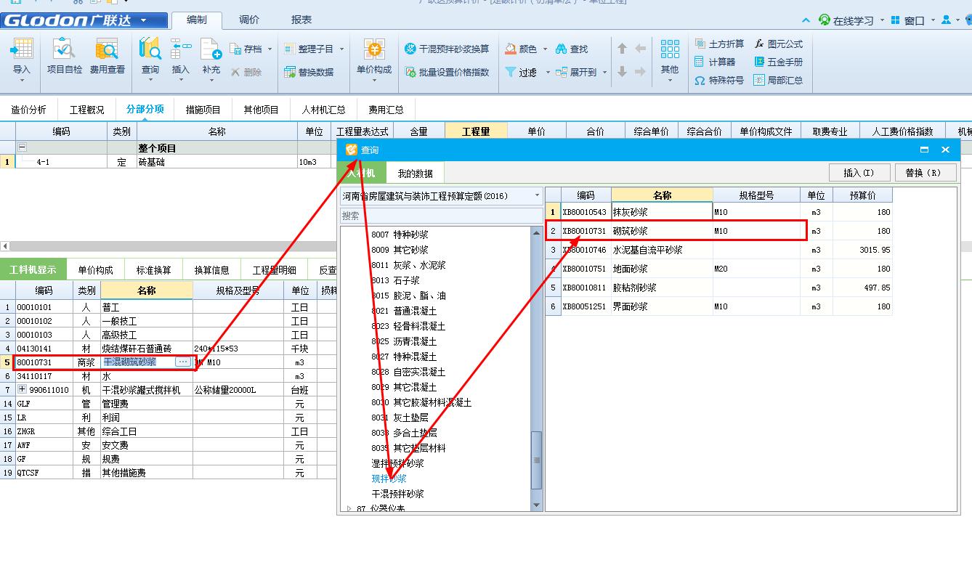The image size is (972, 578).
Task: Click the 搜索 search field in query dialog
Action: tap(442, 216)
